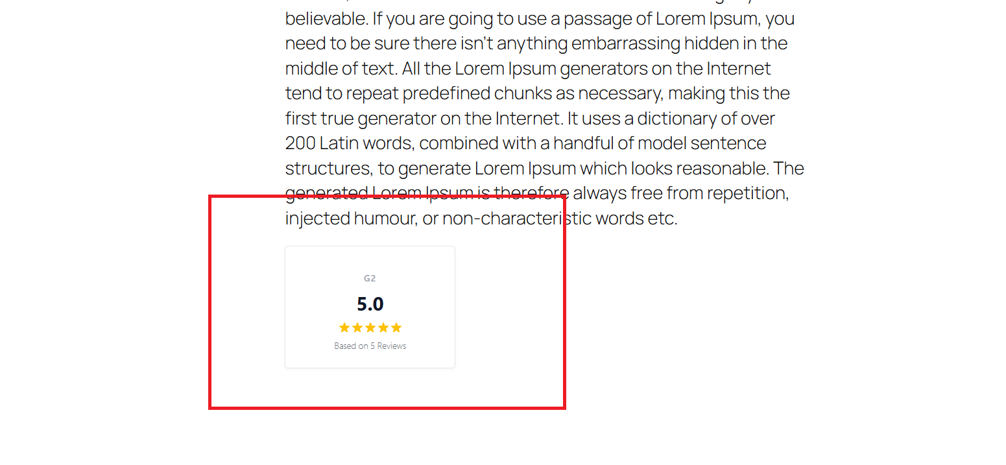Select the fifth and last rating star

click(x=396, y=328)
